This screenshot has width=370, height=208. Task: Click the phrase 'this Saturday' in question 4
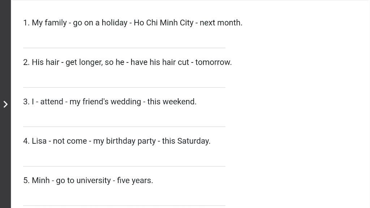[186, 141]
